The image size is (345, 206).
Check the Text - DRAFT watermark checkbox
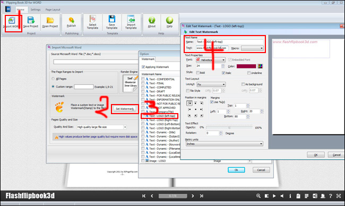click(143, 91)
